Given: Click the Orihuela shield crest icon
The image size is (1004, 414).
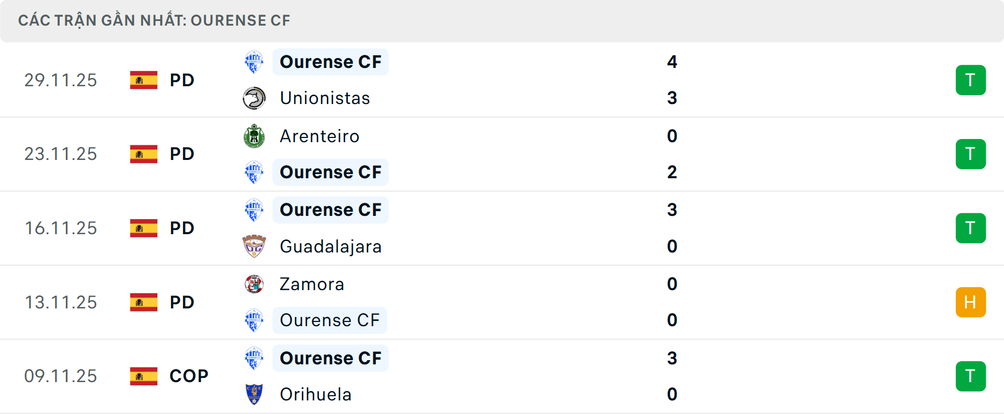Looking at the screenshot, I should [x=254, y=394].
